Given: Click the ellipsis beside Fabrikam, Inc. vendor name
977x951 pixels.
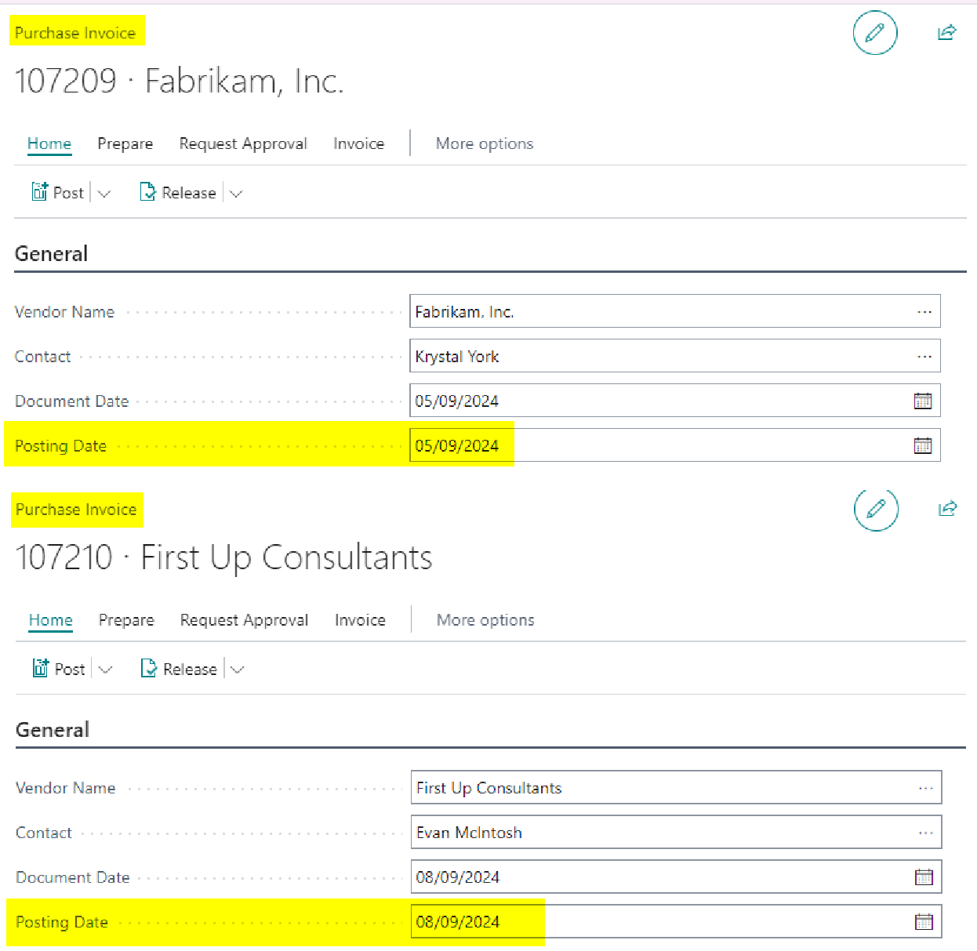Looking at the screenshot, I should coord(924,312).
